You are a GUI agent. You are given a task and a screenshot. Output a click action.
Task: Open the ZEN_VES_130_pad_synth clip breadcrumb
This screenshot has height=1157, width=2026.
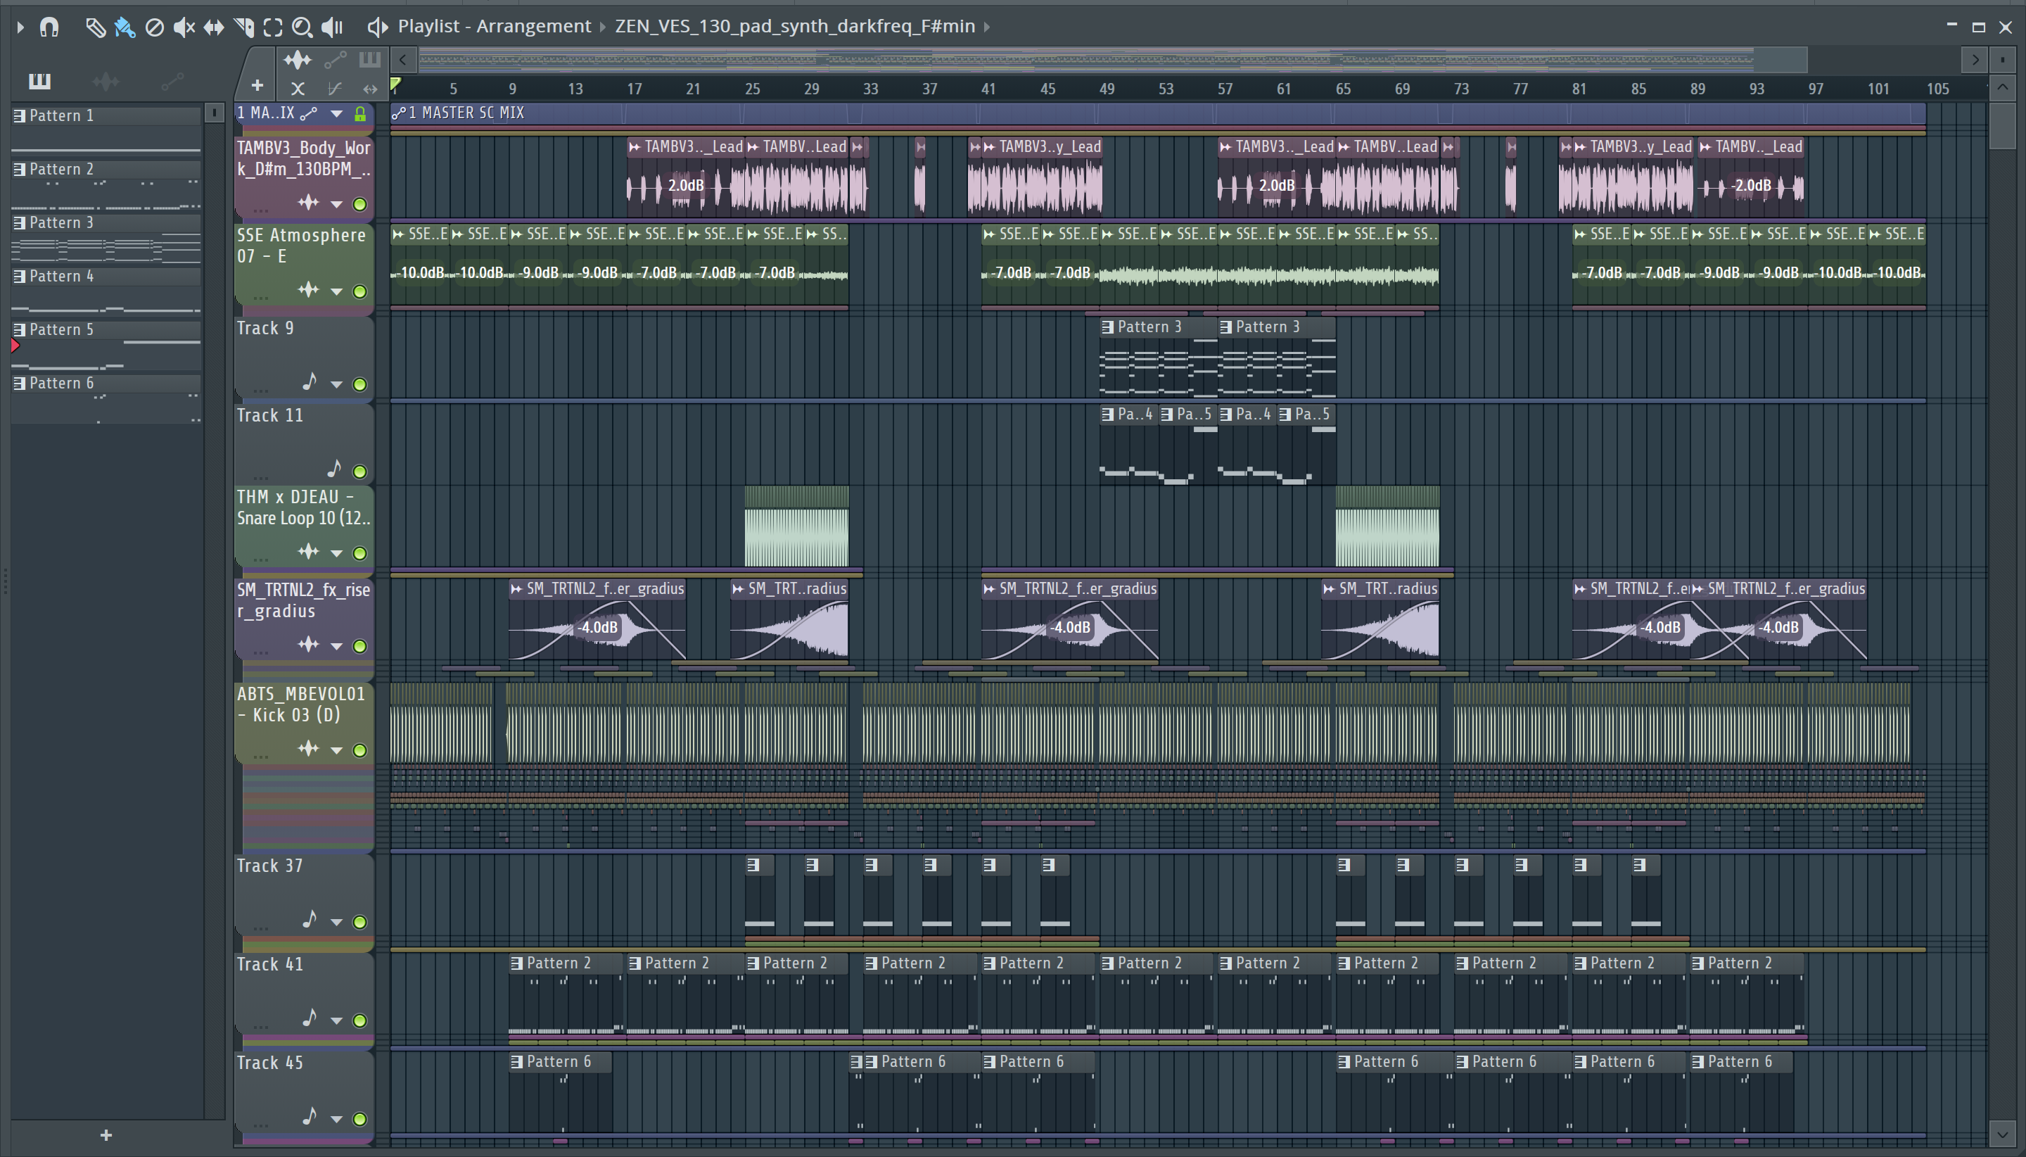click(794, 26)
